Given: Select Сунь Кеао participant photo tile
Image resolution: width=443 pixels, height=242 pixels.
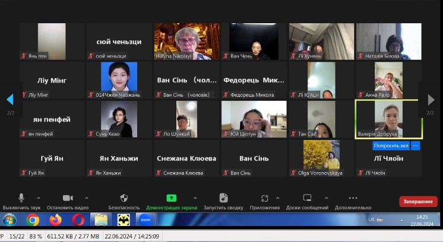Looking at the screenshot, I should pyautogui.click(x=119, y=119).
